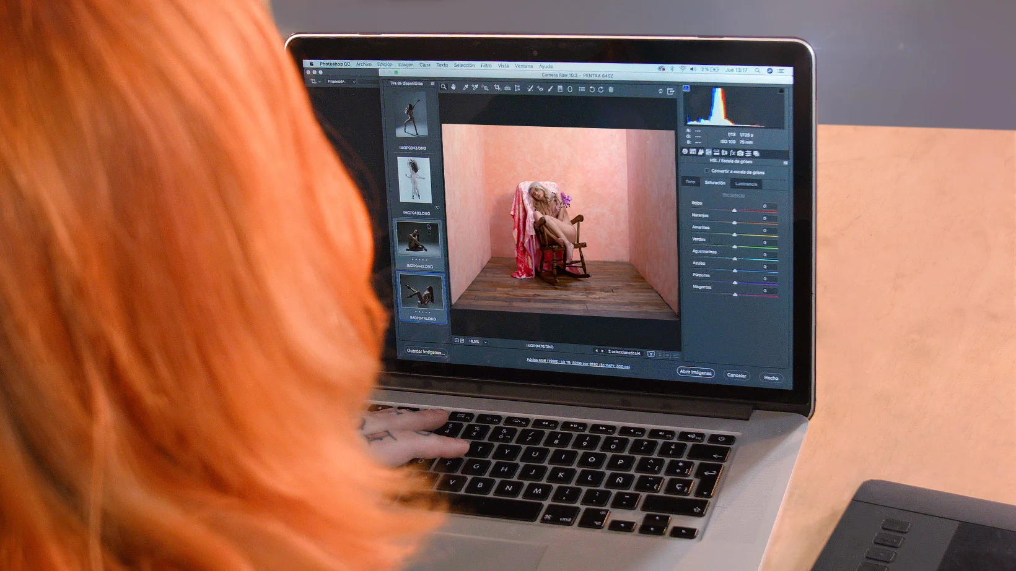Select the IMGP0343.DNG thumbnail
Screen dimensions: 1016x571
411,116
